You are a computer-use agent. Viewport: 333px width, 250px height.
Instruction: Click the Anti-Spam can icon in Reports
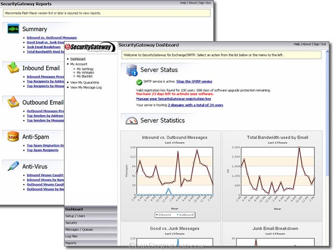[x=13, y=136]
